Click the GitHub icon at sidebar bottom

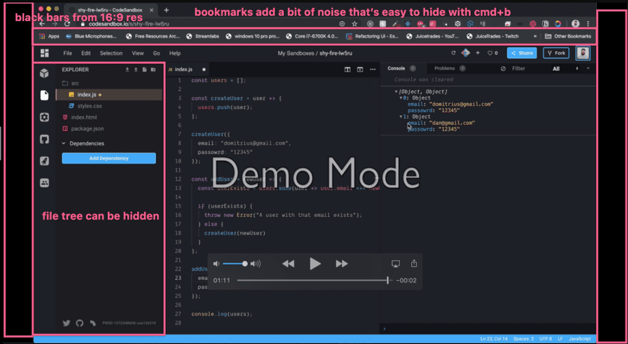point(80,323)
